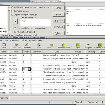
Task: Click the 'Weights off' status bar entry
Action: click(93, 102)
